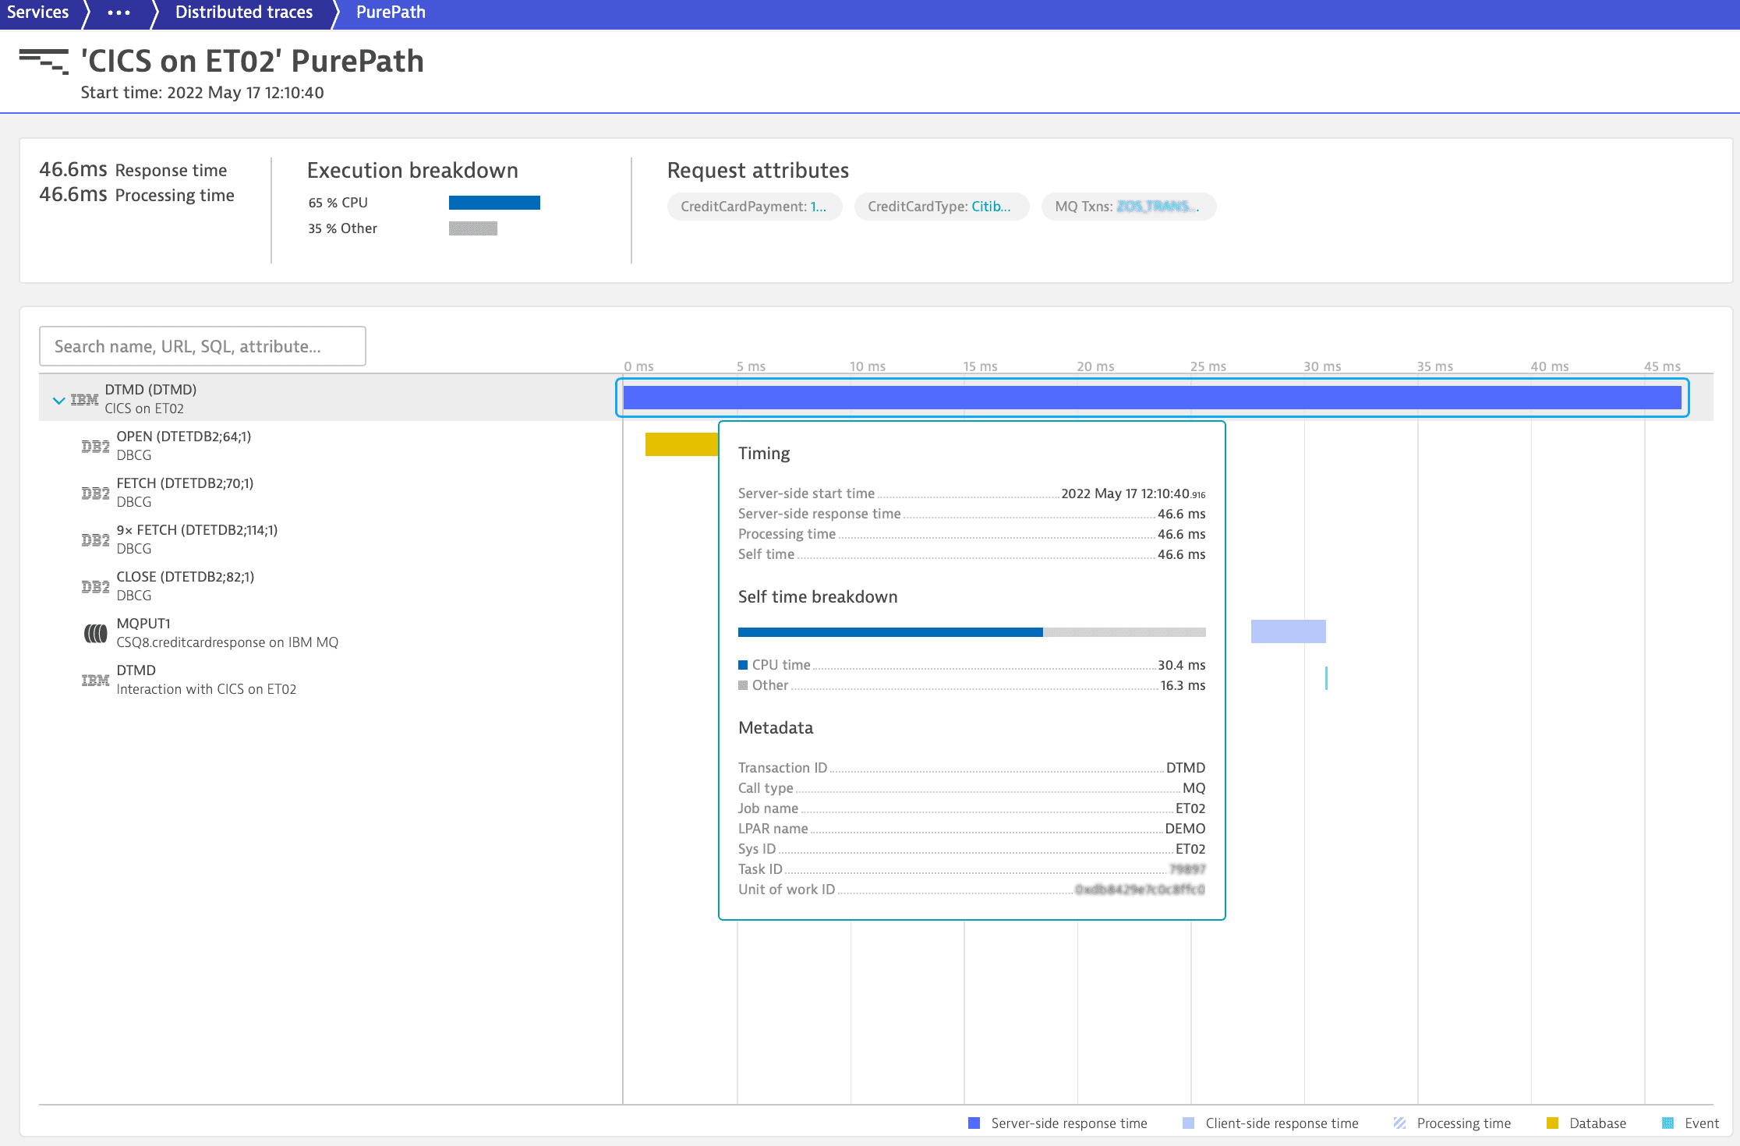Click the blue server-side response time bar

point(1152,398)
